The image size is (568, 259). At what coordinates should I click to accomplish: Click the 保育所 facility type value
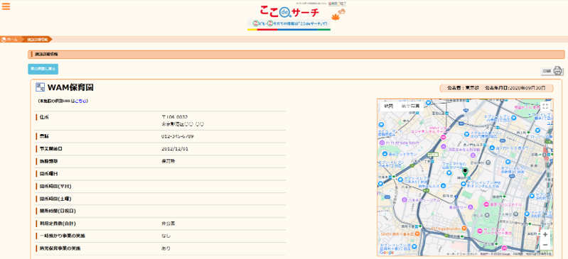coord(168,161)
